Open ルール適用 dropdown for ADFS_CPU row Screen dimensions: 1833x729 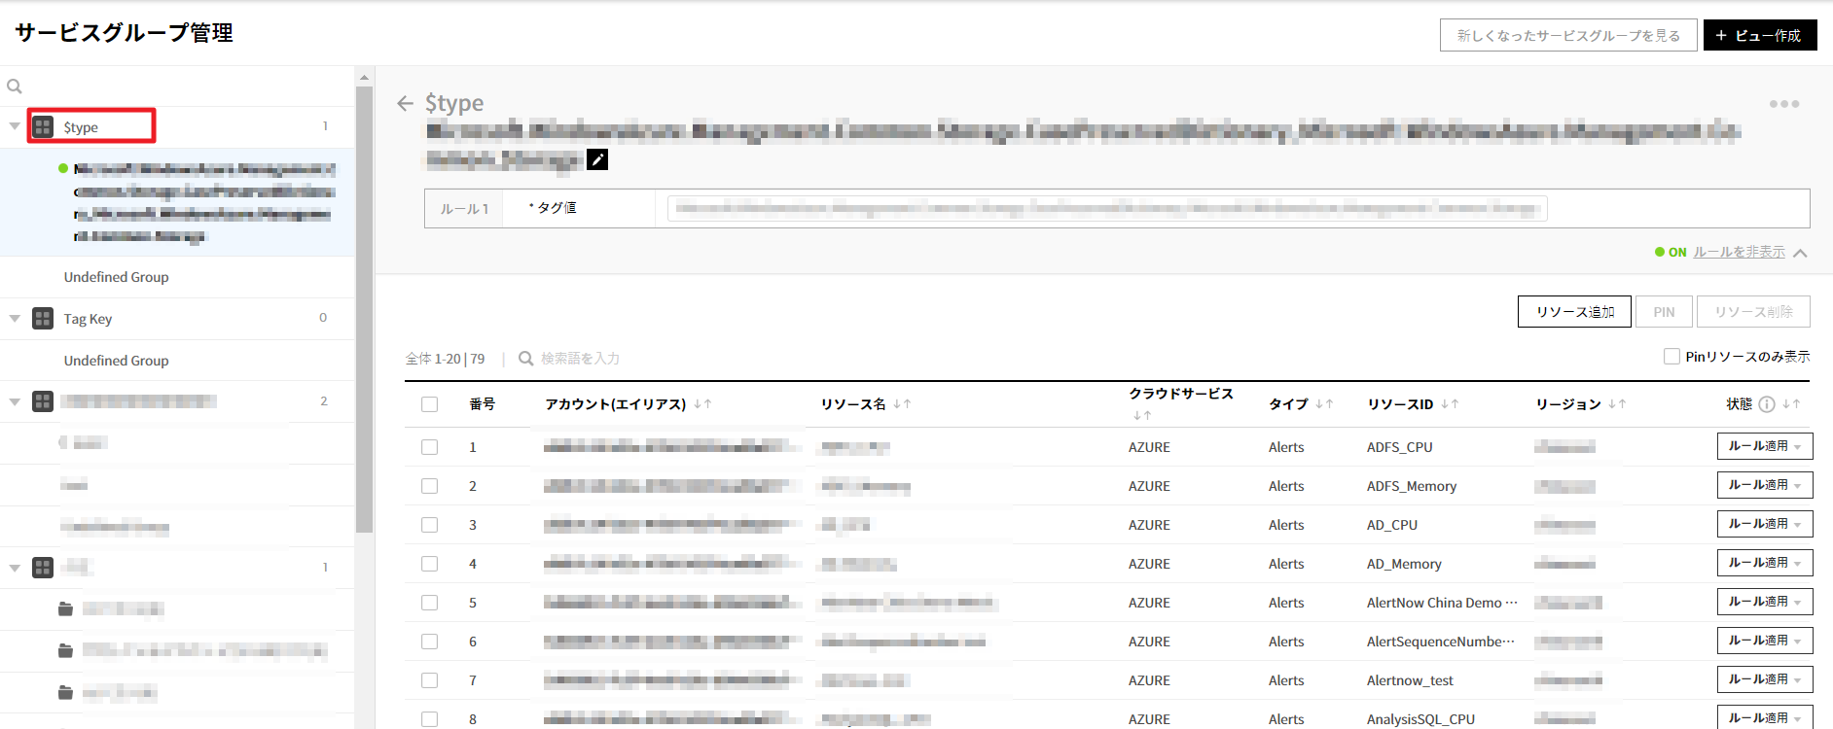click(1764, 446)
